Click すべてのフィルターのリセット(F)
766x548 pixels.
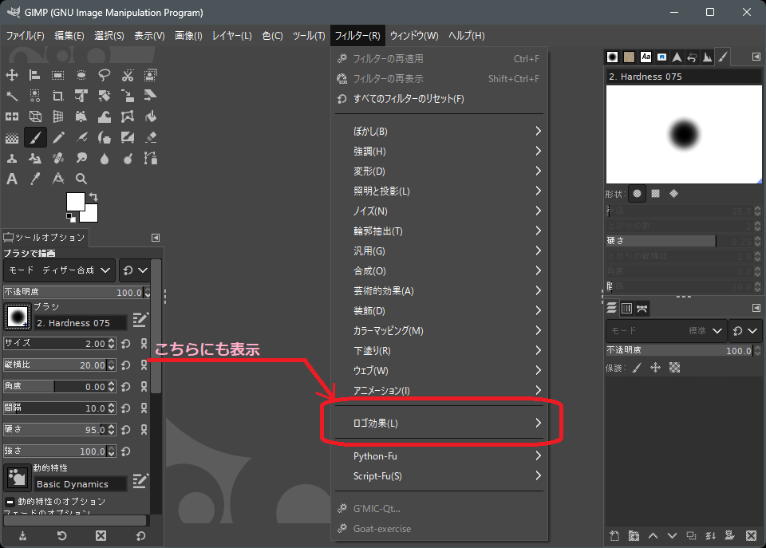(408, 99)
